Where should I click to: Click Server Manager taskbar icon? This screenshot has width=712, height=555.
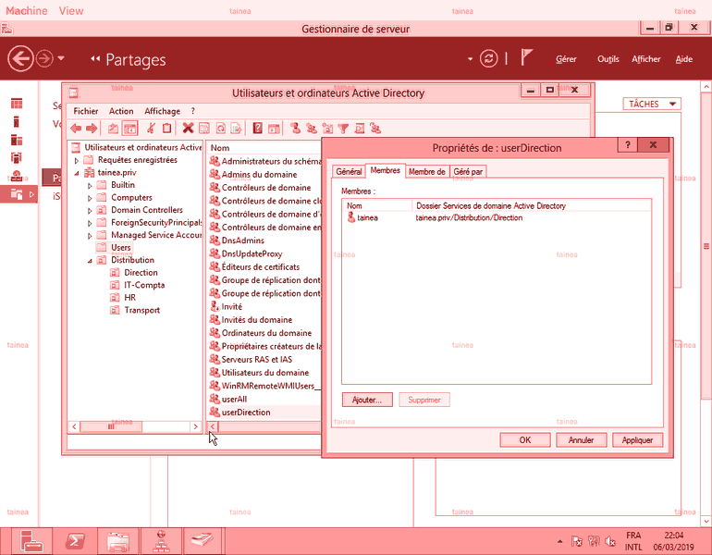[31, 541]
